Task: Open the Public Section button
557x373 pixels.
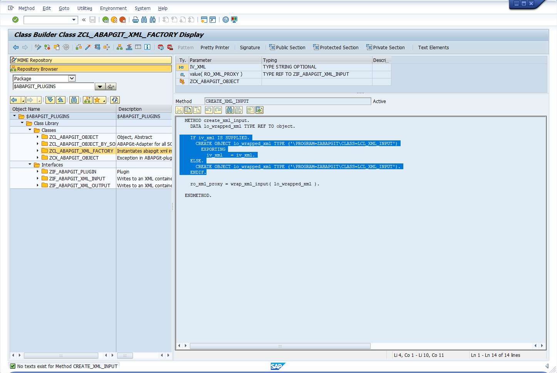Action: tap(287, 48)
